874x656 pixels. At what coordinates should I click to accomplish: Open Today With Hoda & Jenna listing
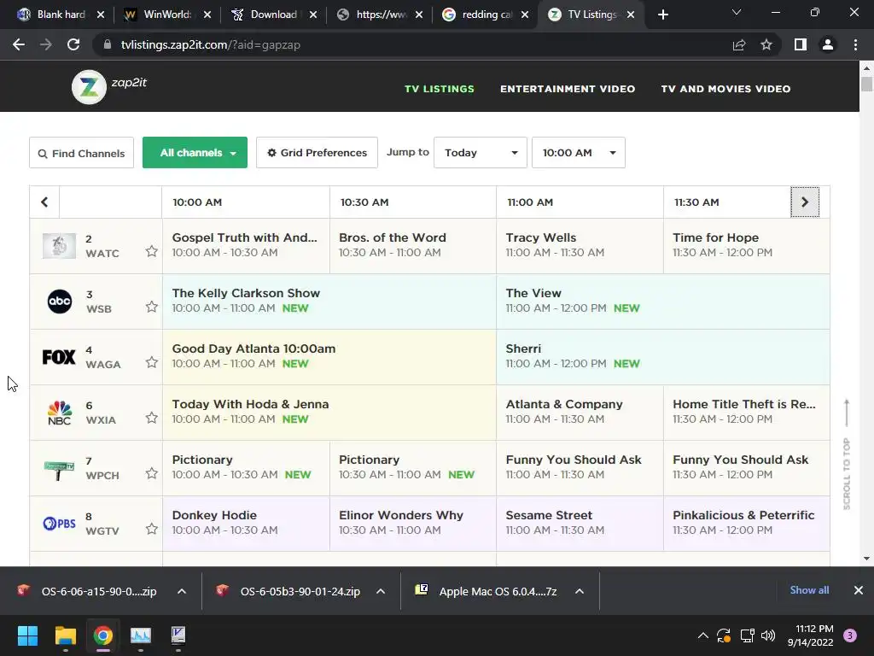pos(329,413)
